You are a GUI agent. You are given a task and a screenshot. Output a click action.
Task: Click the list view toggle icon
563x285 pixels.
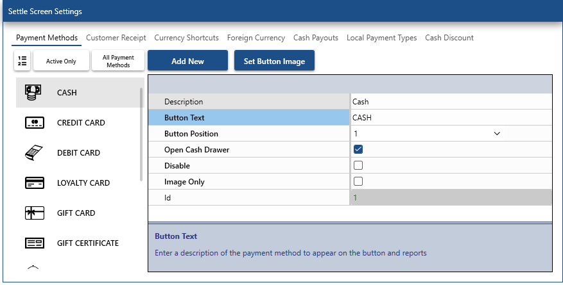(22, 61)
